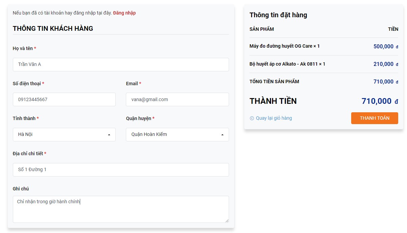
Task: Click the arrow icon on Quận huyện selector
Action: point(222,135)
